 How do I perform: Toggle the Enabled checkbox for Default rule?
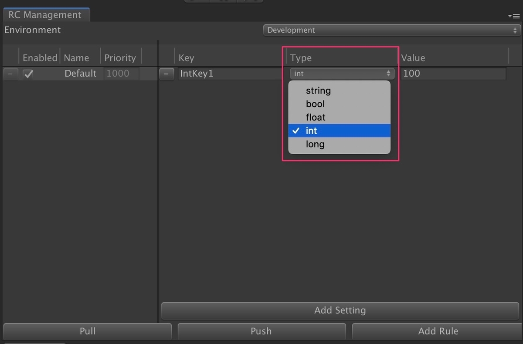pyautogui.click(x=28, y=74)
